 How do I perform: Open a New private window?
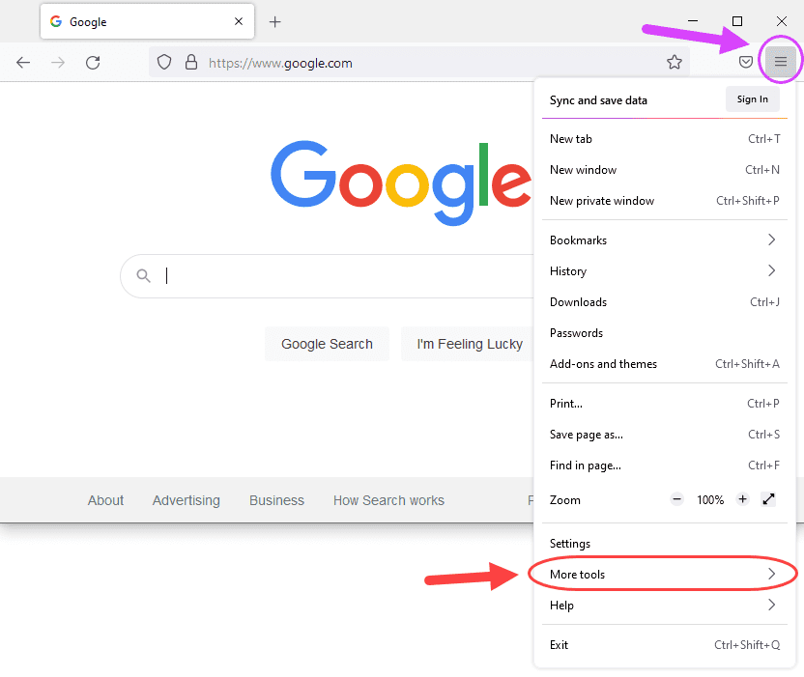(x=664, y=200)
